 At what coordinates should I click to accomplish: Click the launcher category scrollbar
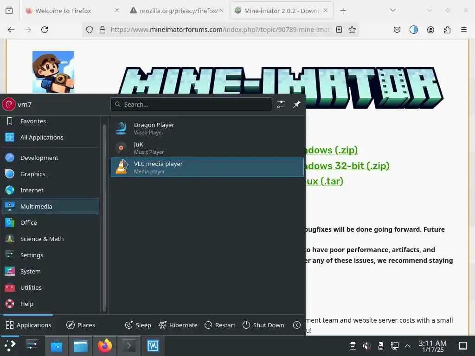pyautogui.click(x=104, y=218)
